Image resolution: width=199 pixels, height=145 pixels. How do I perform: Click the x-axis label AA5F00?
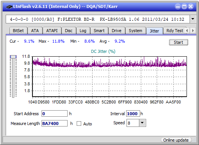[173, 102]
